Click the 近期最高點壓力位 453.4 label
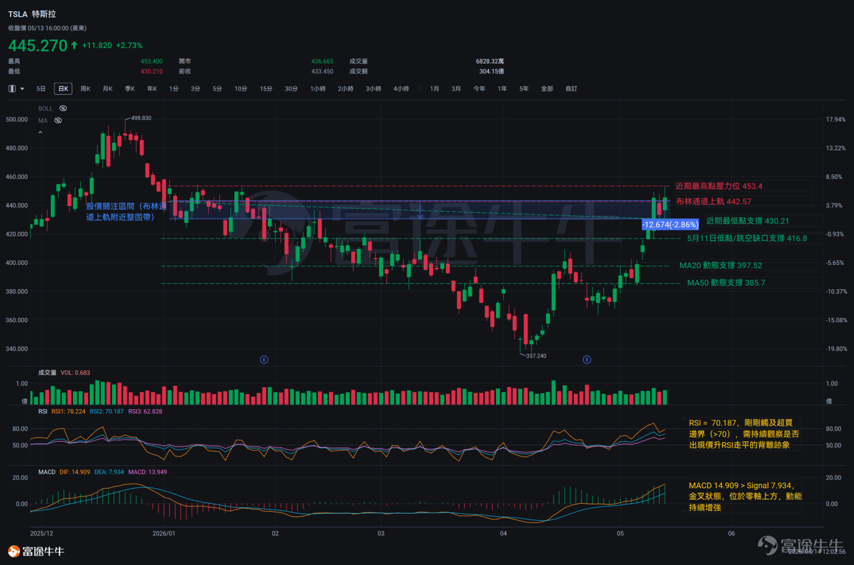 719,186
